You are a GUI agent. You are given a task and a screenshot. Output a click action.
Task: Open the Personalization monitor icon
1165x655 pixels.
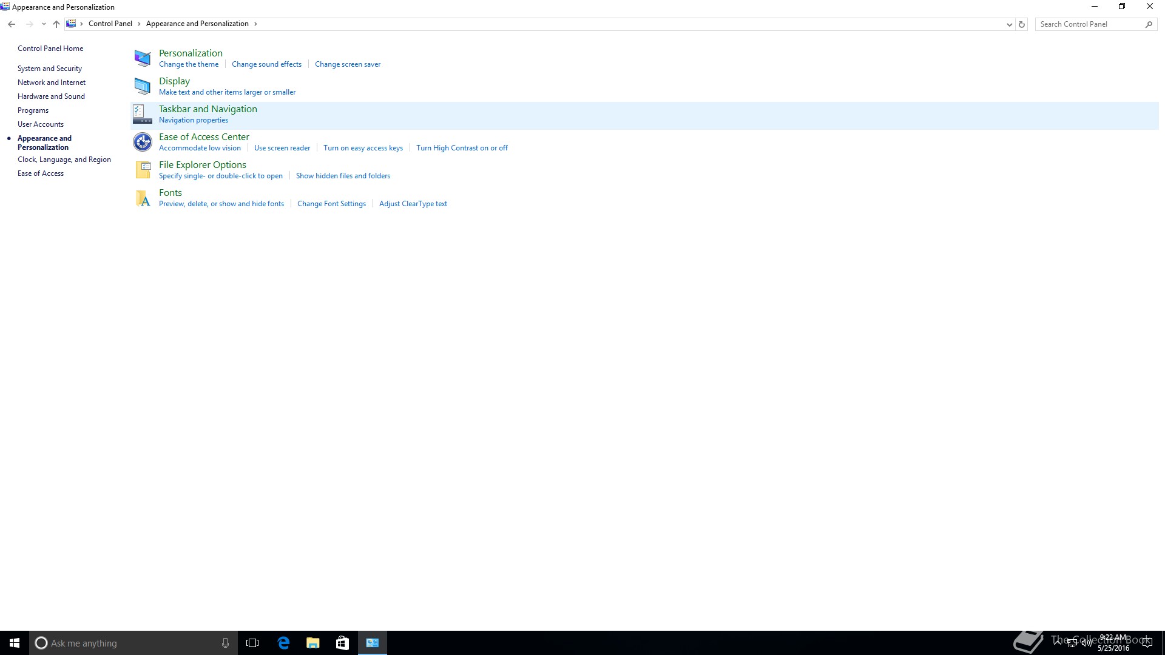tap(143, 58)
